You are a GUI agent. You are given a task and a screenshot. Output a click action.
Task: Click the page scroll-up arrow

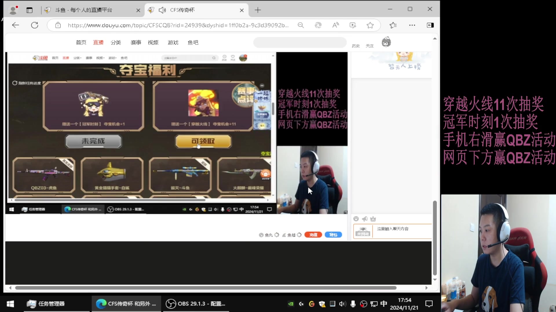pyautogui.click(x=435, y=38)
